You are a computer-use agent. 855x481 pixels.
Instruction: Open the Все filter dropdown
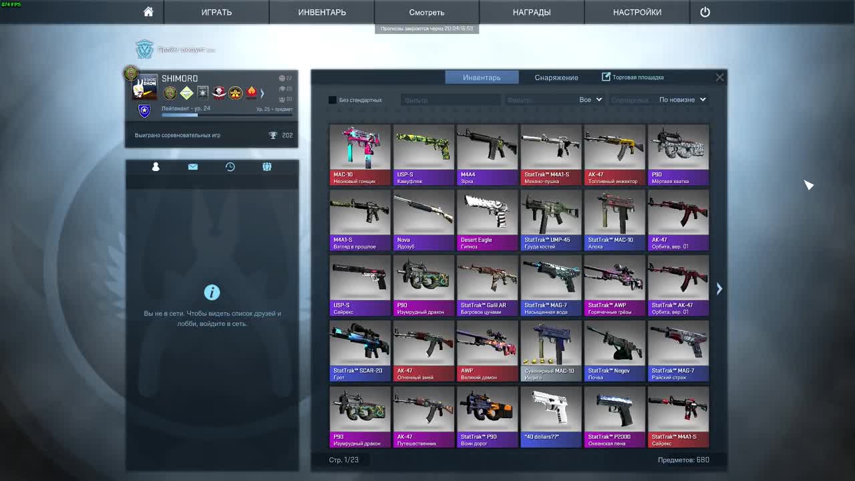590,100
